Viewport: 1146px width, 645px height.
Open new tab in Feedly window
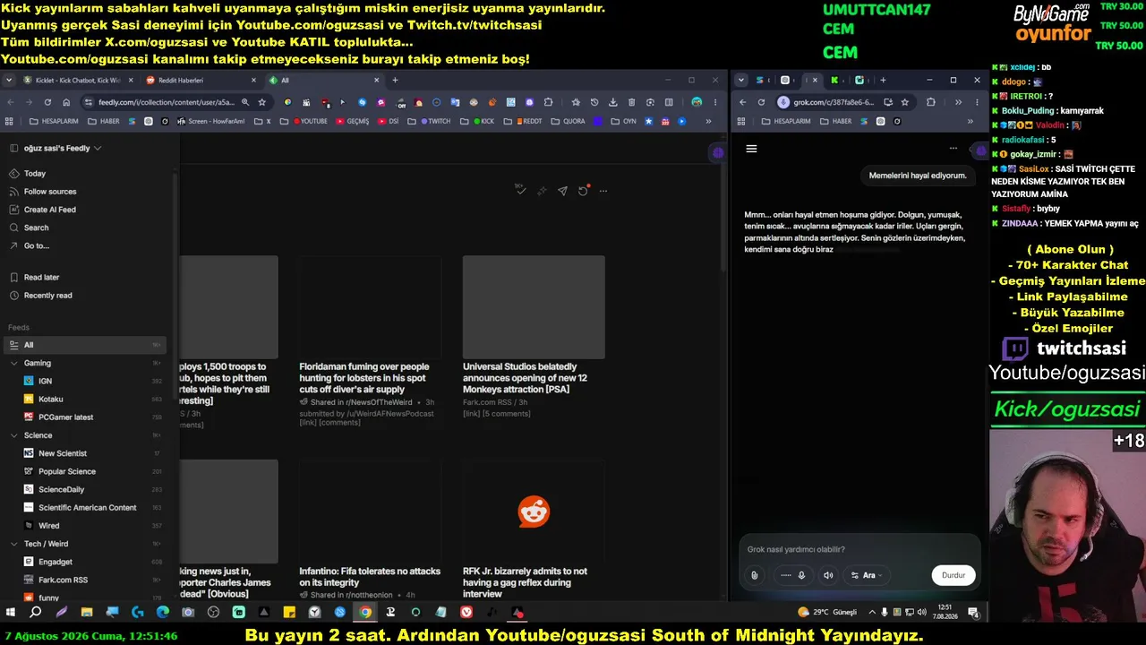(395, 80)
